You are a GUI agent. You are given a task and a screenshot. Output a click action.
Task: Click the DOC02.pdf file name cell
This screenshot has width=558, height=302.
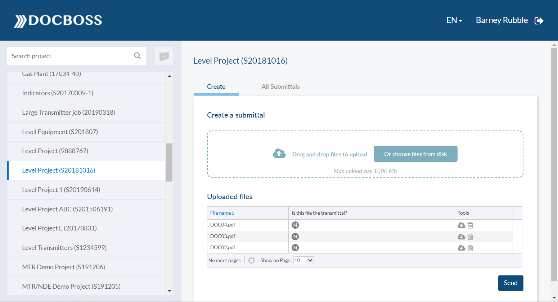tap(248, 248)
